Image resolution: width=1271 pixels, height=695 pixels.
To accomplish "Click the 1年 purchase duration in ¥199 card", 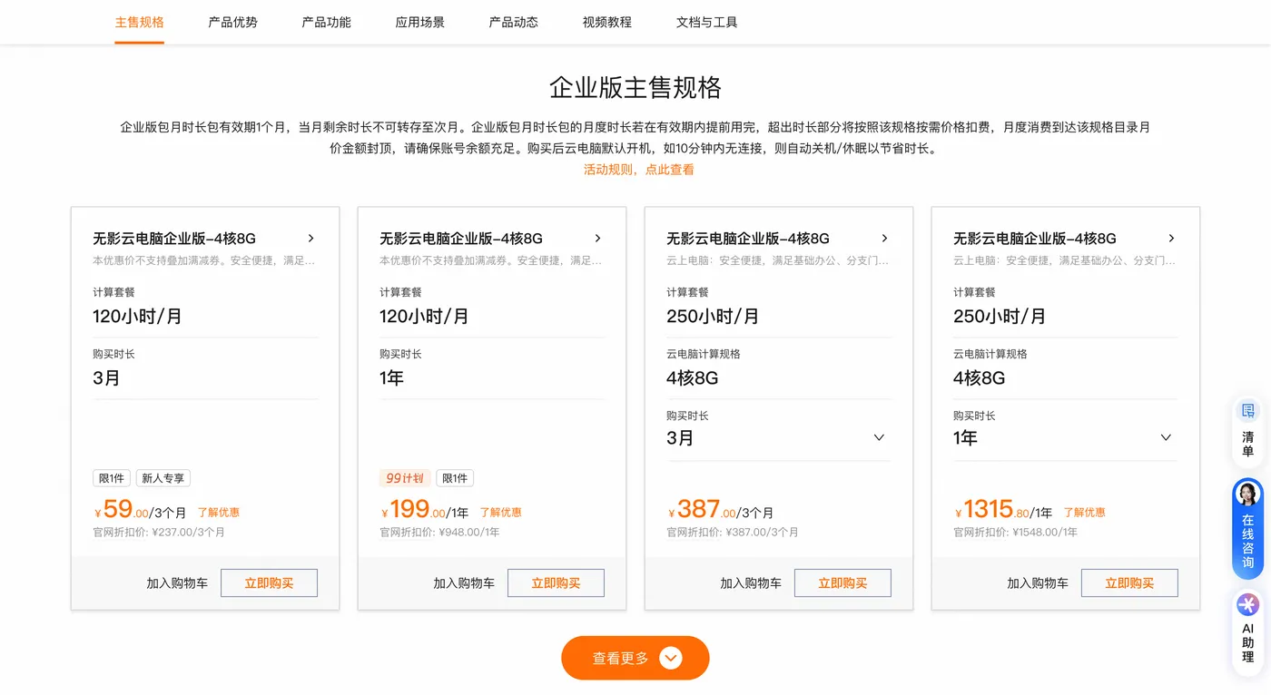I will (x=391, y=378).
